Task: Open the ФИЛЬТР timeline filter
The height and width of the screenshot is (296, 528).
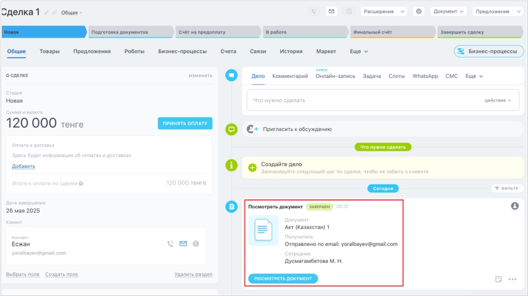Action: [x=507, y=189]
